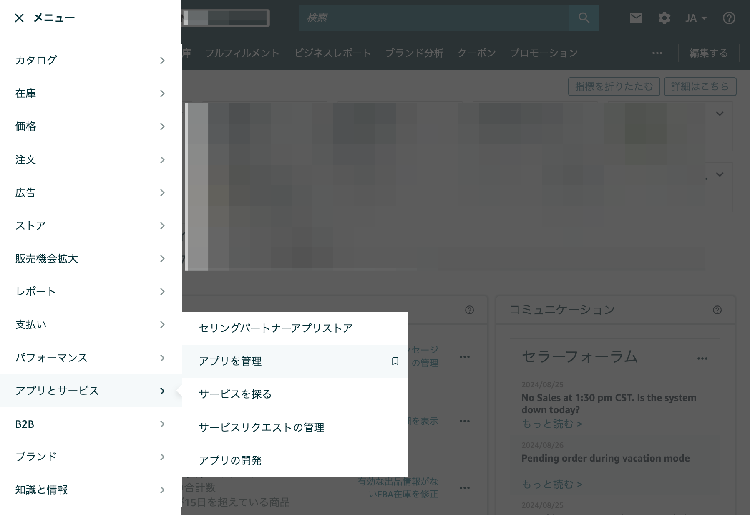Click the search magnifier button
Viewport: 750px width, 515px height.
584,18
